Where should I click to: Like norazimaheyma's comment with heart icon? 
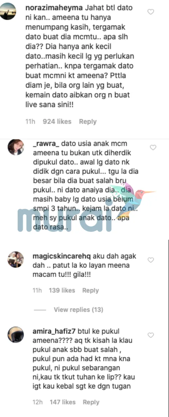[151, 12]
